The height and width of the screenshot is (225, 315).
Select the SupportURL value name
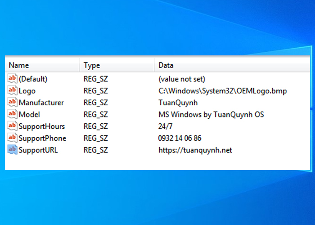tap(38, 150)
